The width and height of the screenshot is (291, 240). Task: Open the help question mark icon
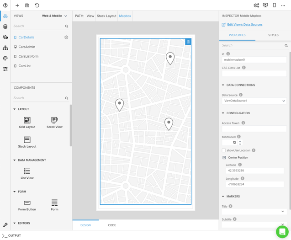point(5,5)
